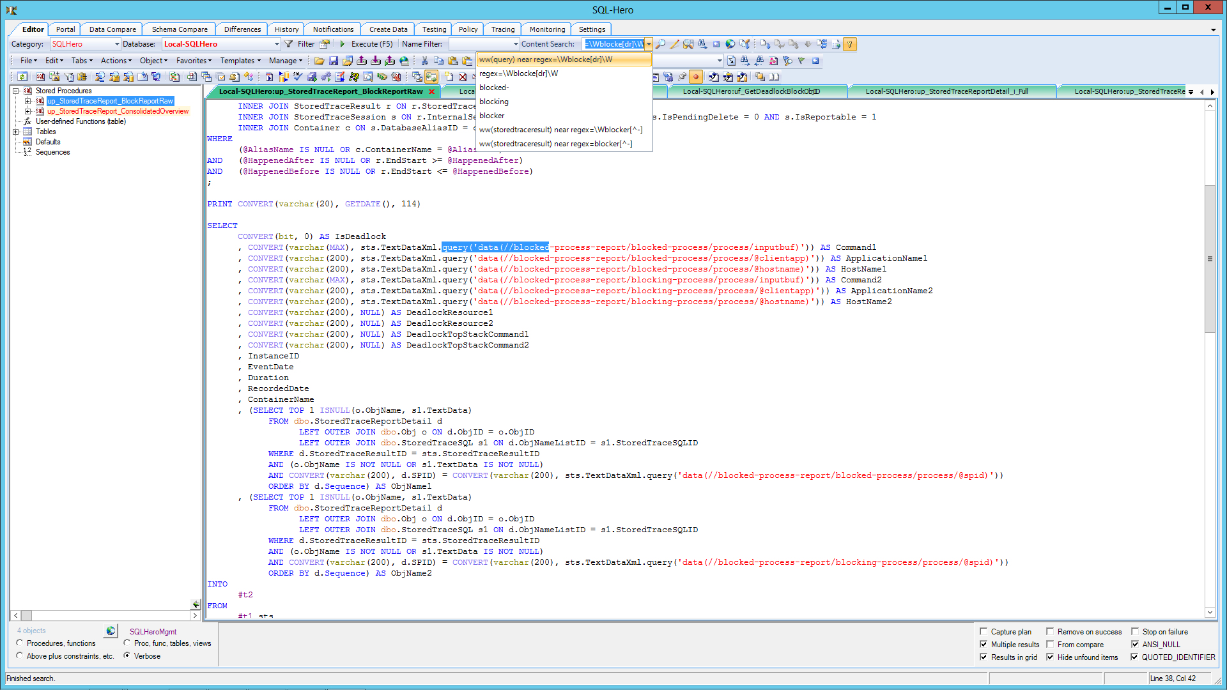Click the yellow question marks icon

coord(354,77)
